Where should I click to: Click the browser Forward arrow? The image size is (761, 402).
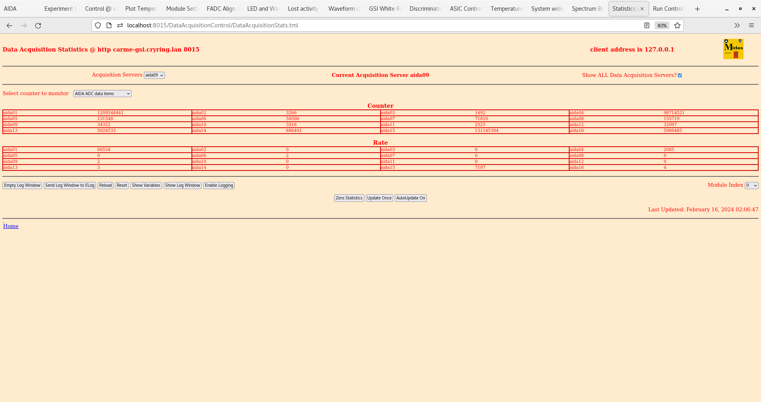pos(24,25)
